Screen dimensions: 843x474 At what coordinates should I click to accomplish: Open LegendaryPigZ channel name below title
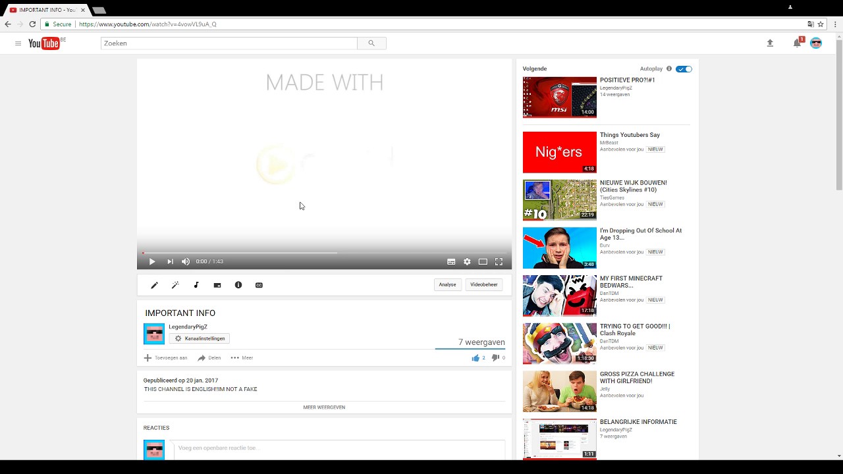click(x=188, y=327)
